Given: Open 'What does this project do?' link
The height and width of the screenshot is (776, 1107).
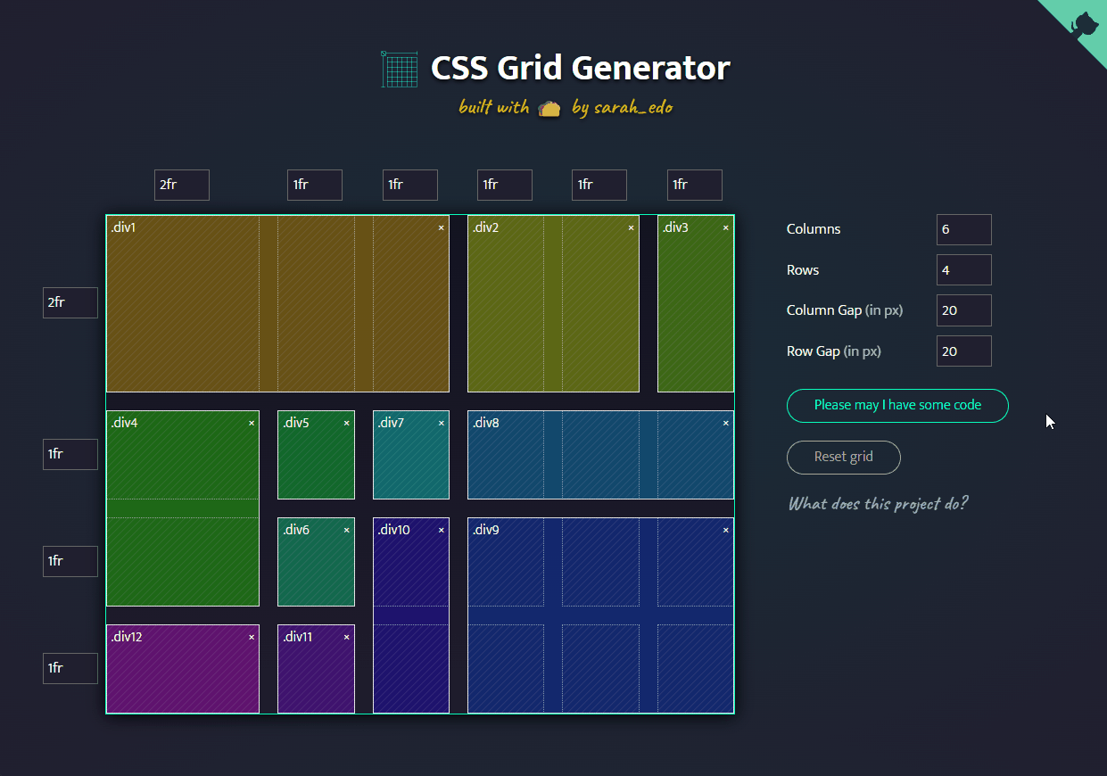Looking at the screenshot, I should click(x=878, y=504).
